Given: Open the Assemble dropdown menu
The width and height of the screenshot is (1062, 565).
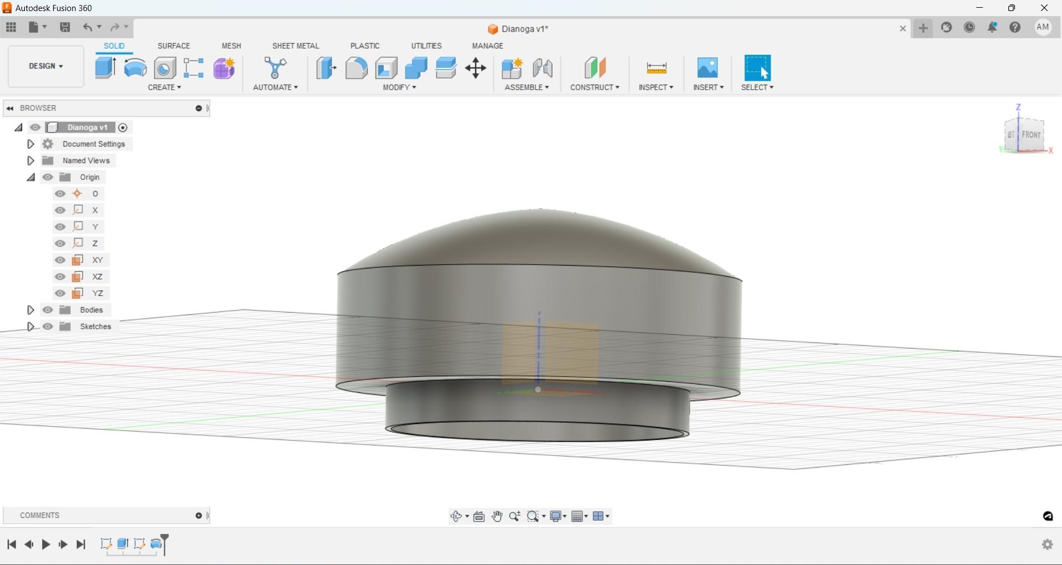Looking at the screenshot, I should pyautogui.click(x=527, y=87).
